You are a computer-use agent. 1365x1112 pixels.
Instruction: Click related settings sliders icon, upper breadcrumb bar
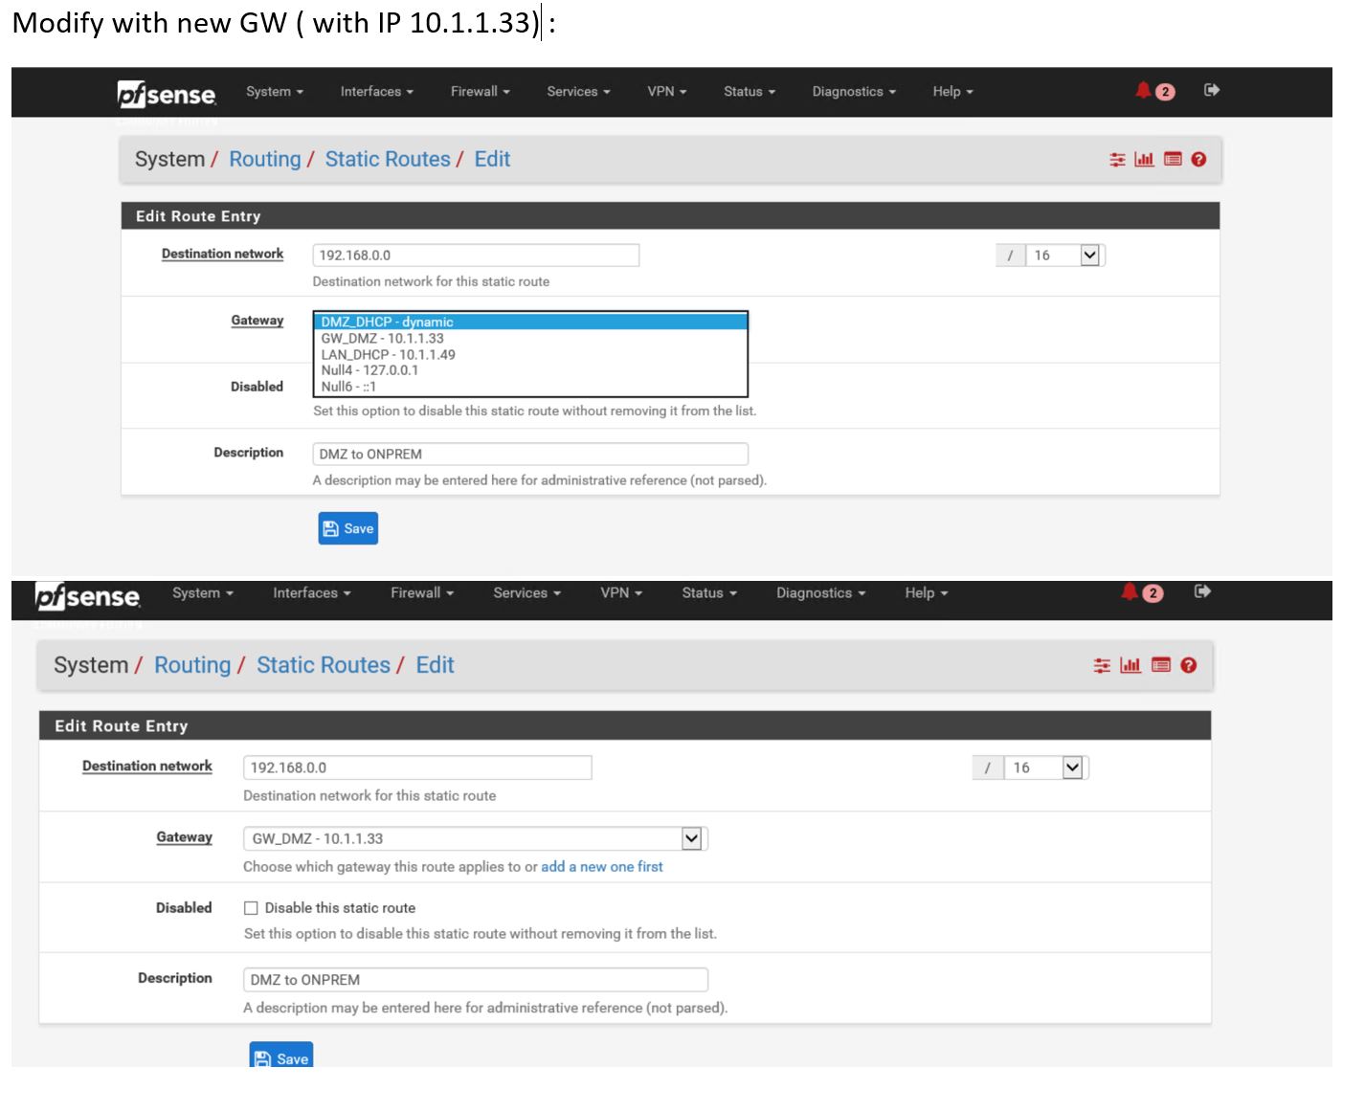(x=1117, y=160)
